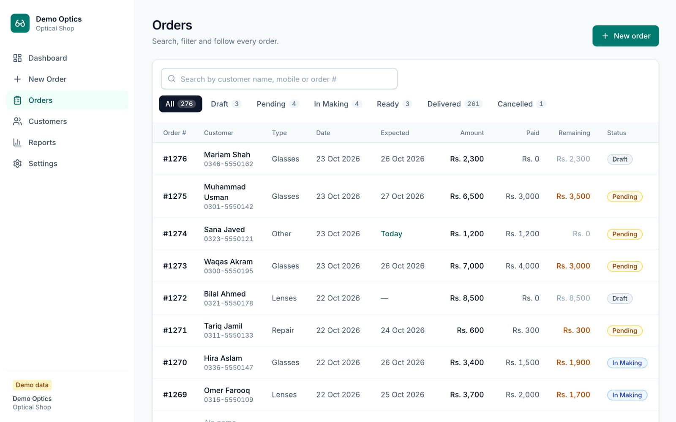Open New Order in the sidebar
This screenshot has height=422, width=676.
tap(67, 79)
